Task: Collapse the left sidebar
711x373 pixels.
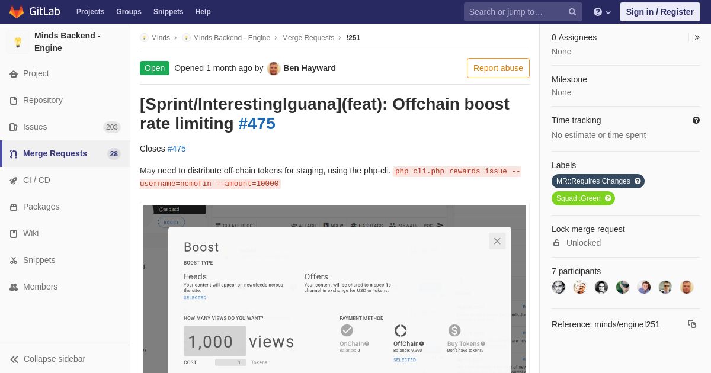Action: pyautogui.click(x=47, y=359)
